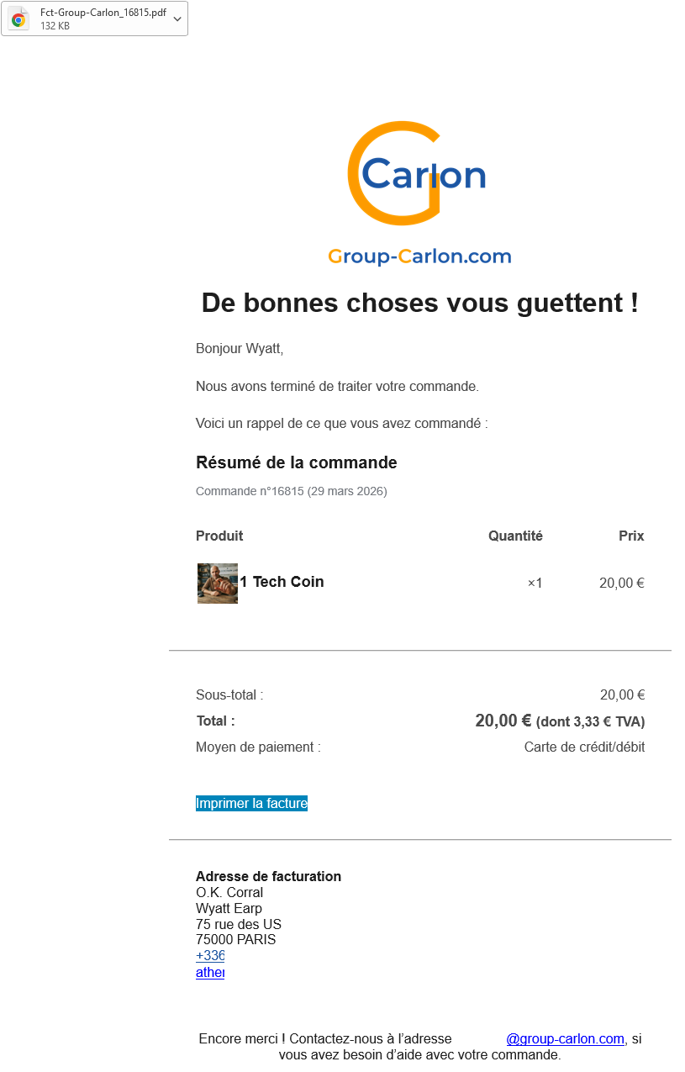This screenshot has width=685, height=1072.
Task: Click the "Quantité" column header
Action: (515, 536)
